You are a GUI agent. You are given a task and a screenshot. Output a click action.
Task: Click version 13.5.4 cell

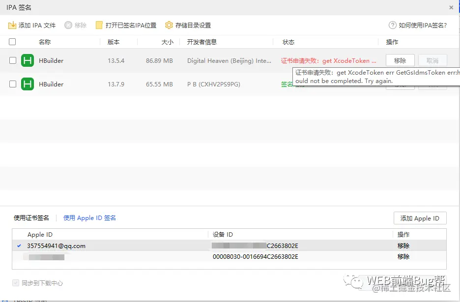[x=116, y=61]
